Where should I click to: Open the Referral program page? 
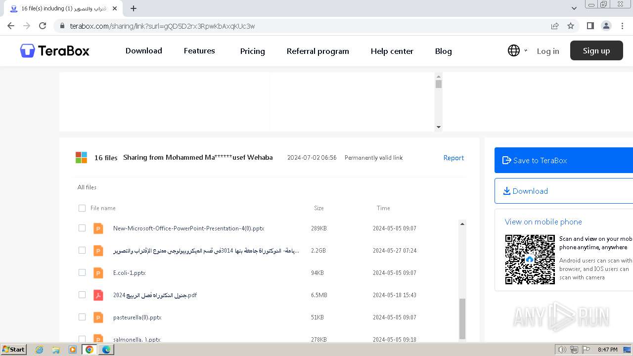pyautogui.click(x=318, y=51)
